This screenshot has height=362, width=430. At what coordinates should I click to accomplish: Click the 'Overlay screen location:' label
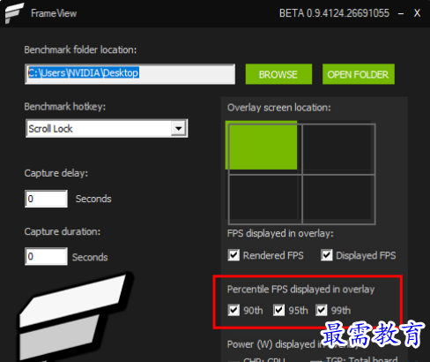(x=279, y=108)
